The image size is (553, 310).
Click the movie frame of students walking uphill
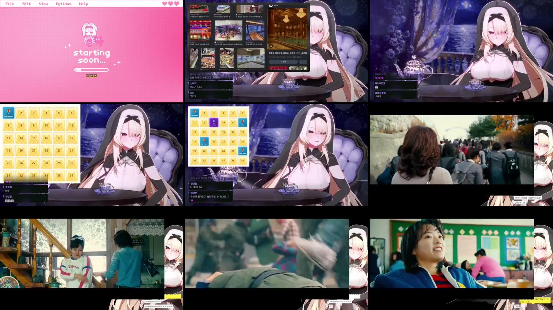tap(452, 150)
